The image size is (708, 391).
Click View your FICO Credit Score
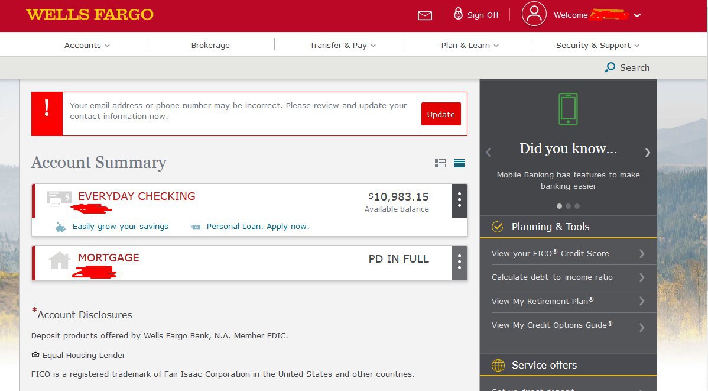pyautogui.click(x=550, y=254)
